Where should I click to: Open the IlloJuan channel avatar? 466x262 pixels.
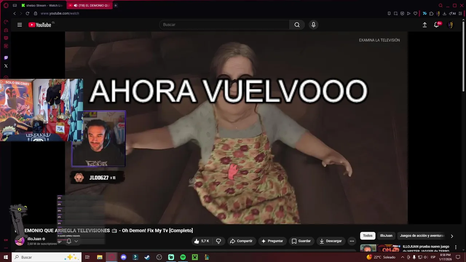click(20, 241)
